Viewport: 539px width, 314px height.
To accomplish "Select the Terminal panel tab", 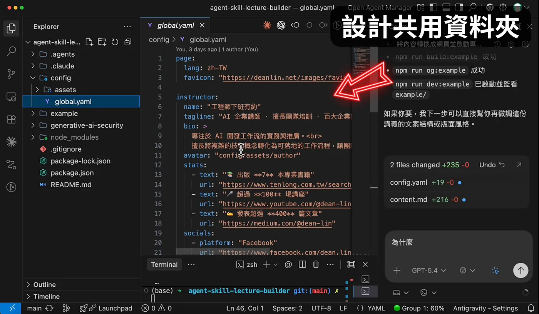I will click(164, 264).
